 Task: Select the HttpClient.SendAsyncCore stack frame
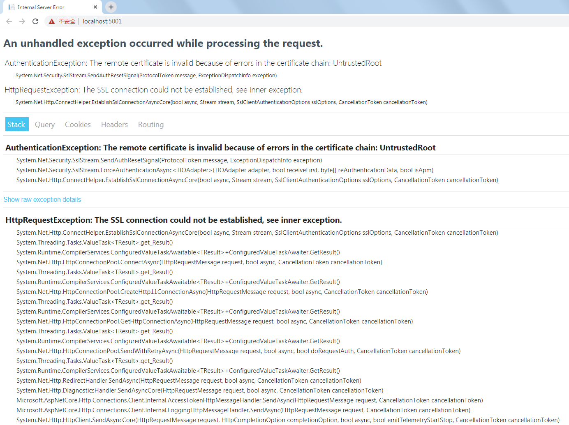[x=288, y=420]
